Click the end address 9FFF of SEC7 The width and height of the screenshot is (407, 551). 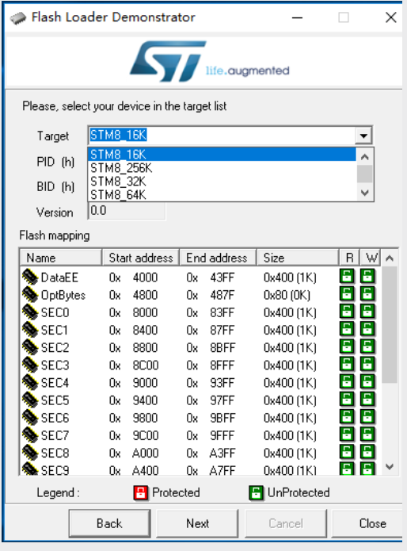222,436
